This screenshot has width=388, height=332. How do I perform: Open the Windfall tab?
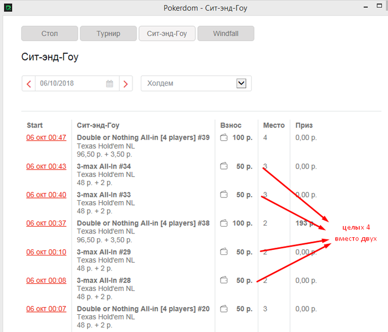[226, 33]
